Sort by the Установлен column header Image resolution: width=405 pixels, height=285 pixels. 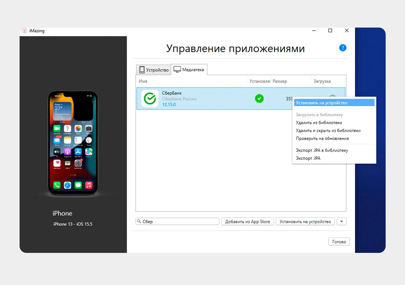[259, 81]
